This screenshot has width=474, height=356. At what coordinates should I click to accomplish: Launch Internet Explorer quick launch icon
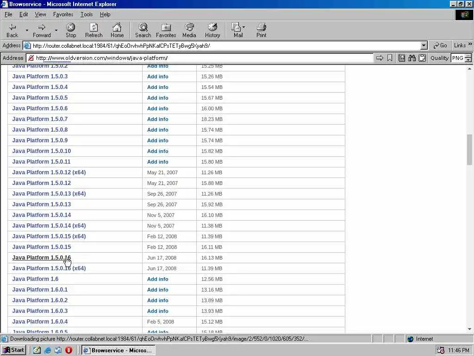click(48, 350)
